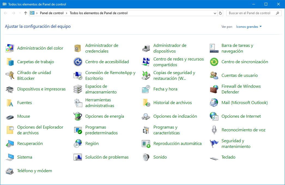Viewport: 285px width, 185px height.
Task: Click the back navigation arrow
Action: pos(5,13)
